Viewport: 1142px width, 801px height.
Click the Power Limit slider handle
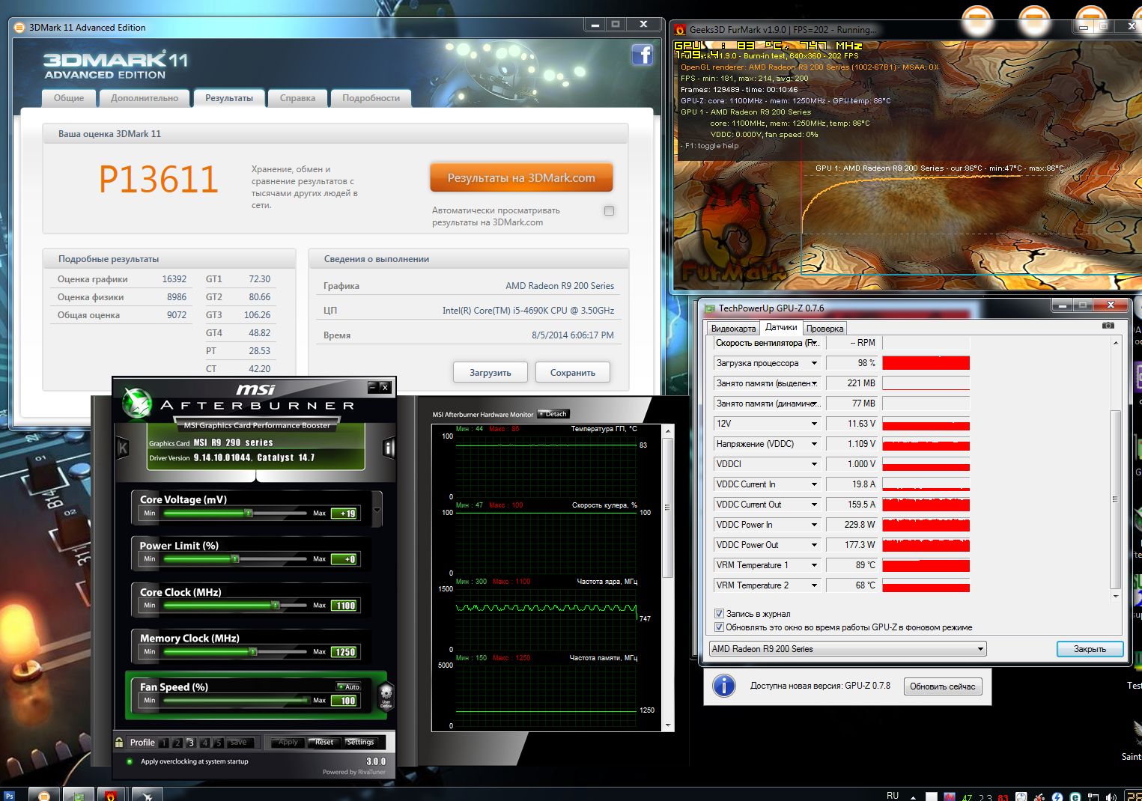(235, 558)
